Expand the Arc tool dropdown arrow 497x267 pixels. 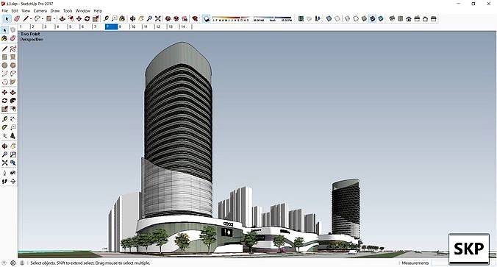click(43, 19)
